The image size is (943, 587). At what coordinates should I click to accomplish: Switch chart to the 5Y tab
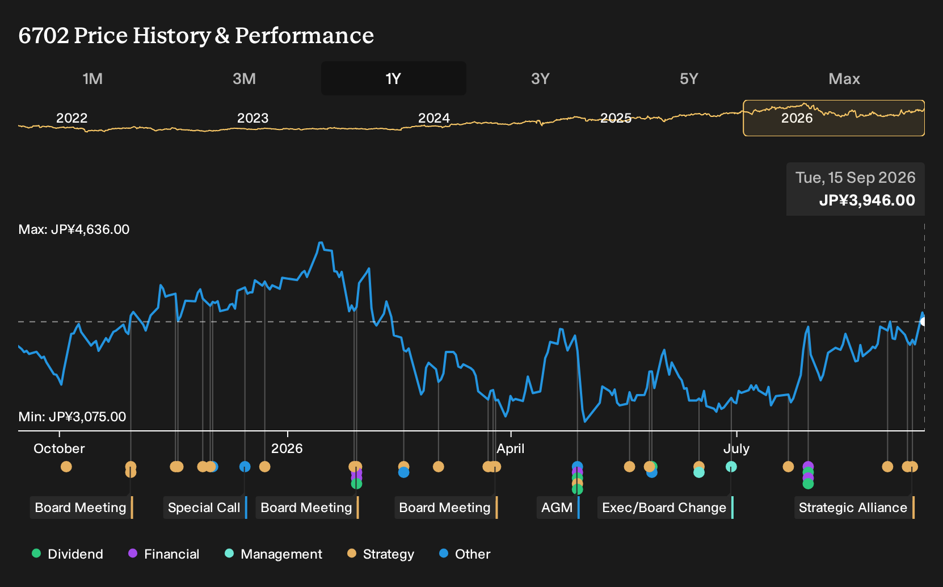pos(689,78)
